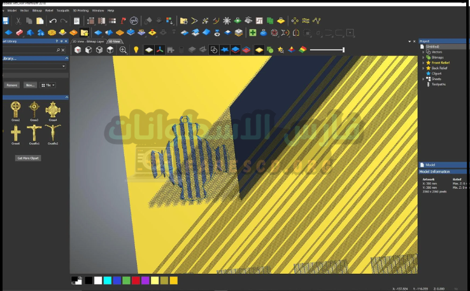The width and height of the screenshot is (470, 291).
Task: Click the Undo arrow icon
Action: (x=53, y=21)
